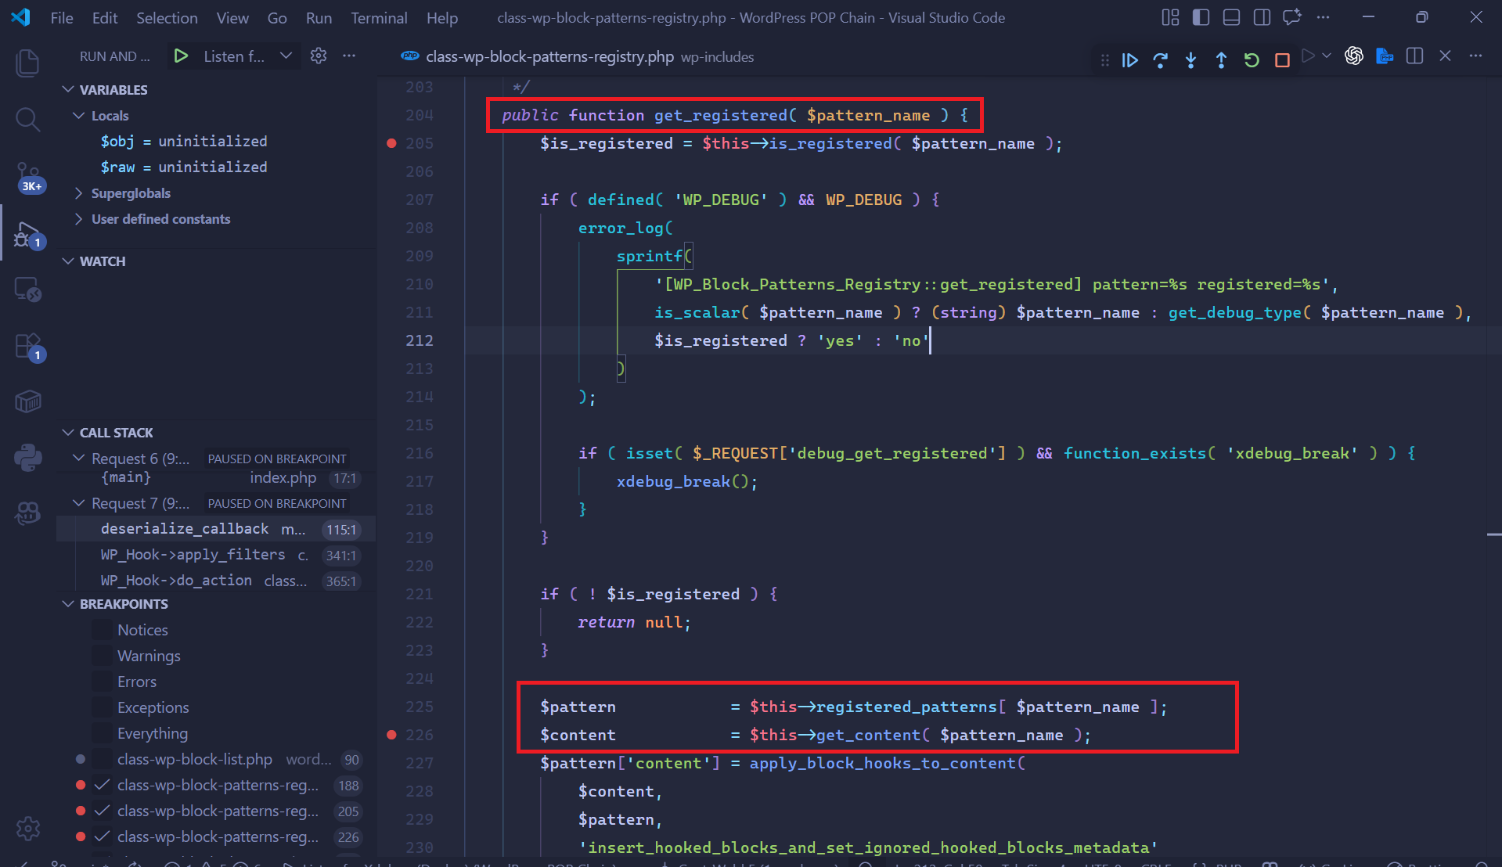Open the Search view in activity bar

pos(28,120)
